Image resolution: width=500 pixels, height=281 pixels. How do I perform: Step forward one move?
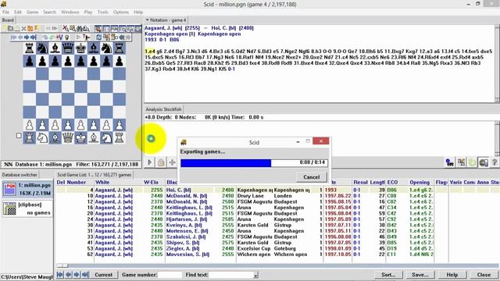point(27,37)
